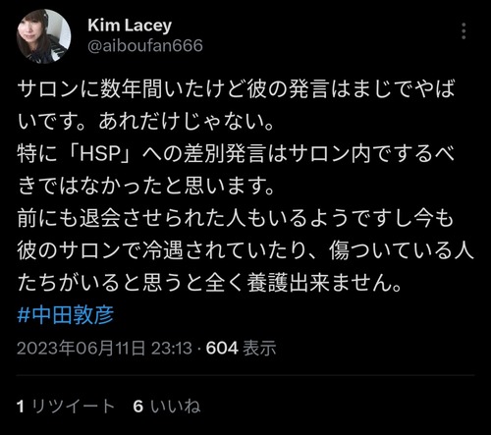Click the likes count number 6
This screenshot has height=435, width=491.
138,407
